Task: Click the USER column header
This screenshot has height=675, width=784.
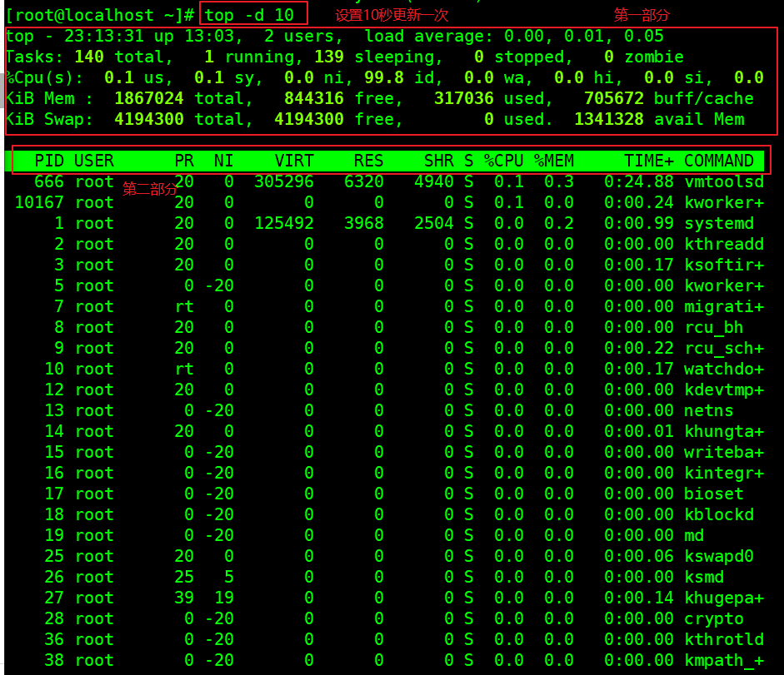Action: pyautogui.click(x=94, y=161)
